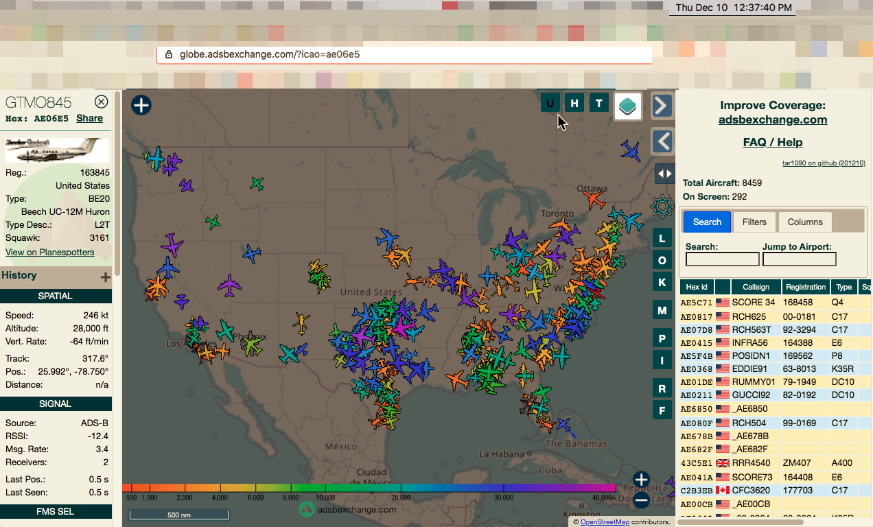This screenshot has height=527, width=873.
Task: Select the CFC3620 aircraft row
Action: (x=776, y=490)
